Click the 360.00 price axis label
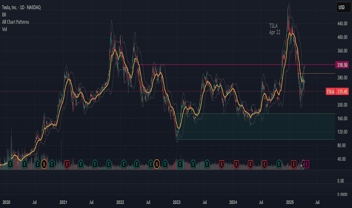 tap(342, 51)
